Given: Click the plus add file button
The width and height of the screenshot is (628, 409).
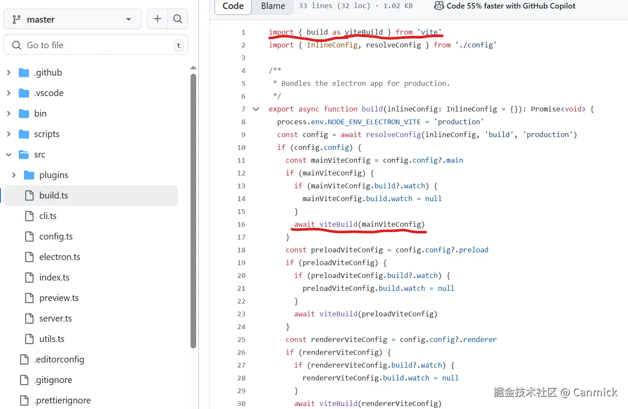Looking at the screenshot, I should [157, 19].
